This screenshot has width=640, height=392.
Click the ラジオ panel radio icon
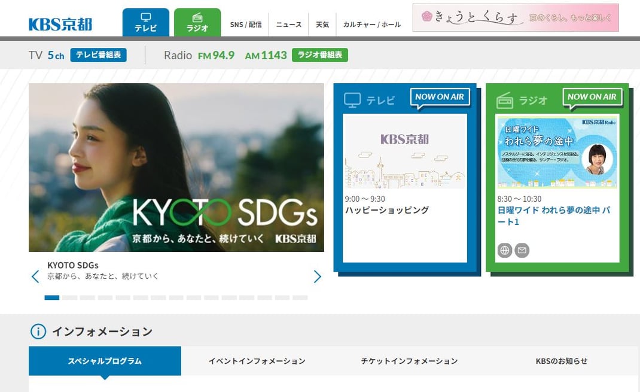point(504,101)
